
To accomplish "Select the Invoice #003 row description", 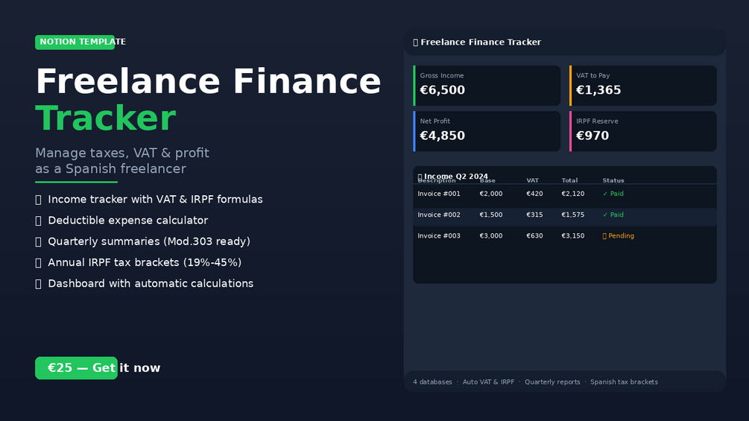I will 439,235.
